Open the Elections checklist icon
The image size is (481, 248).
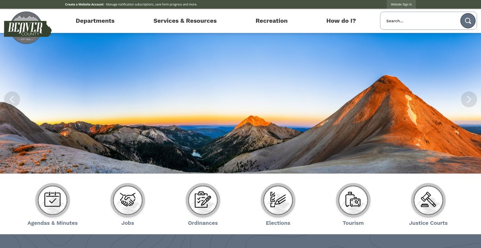tap(278, 200)
